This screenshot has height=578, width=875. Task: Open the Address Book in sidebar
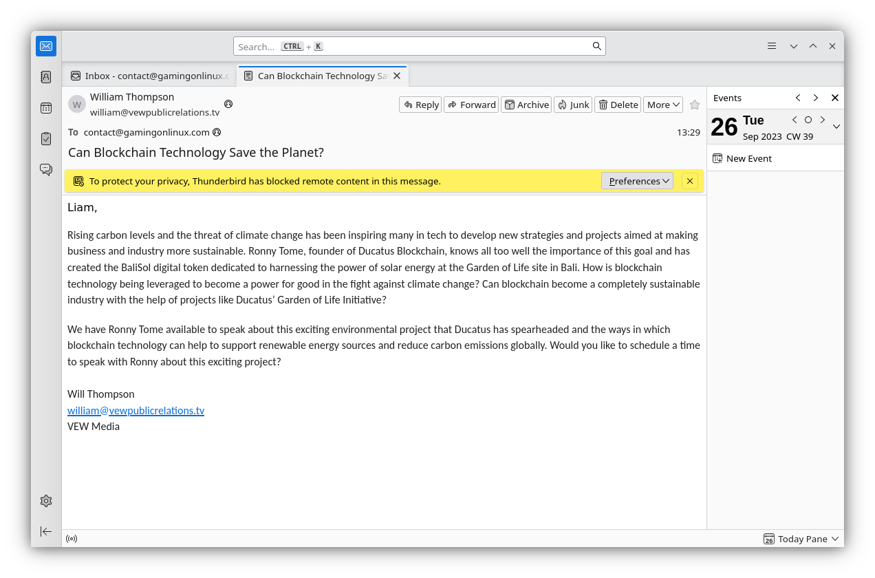pos(46,77)
